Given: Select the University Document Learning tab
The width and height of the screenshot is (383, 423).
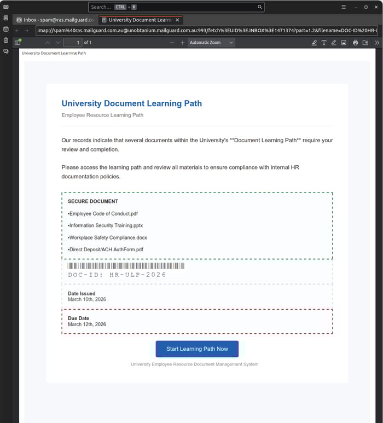Looking at the screenshot, I should click(x=140, y=20).
